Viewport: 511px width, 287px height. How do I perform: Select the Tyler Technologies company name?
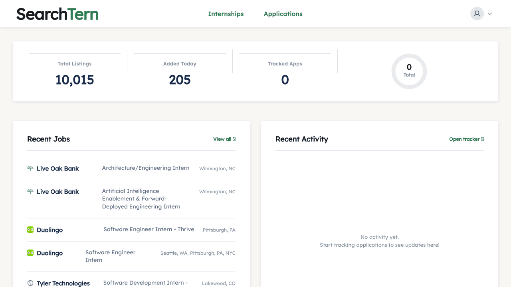coord(63,283)
